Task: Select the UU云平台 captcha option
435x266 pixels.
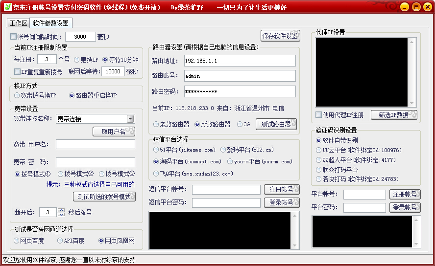Action: (x=319, y=150)
